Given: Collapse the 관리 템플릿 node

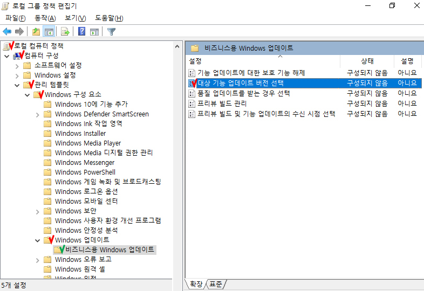Looking at the screenshot, I should pos(17,85).
